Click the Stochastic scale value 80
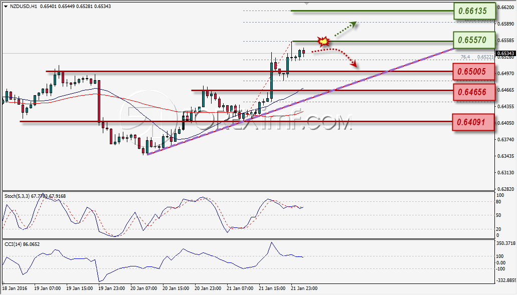517x295 pixels. click(x=499, y=202)
